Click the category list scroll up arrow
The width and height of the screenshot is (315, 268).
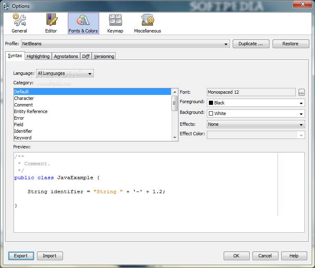(175, 92)
